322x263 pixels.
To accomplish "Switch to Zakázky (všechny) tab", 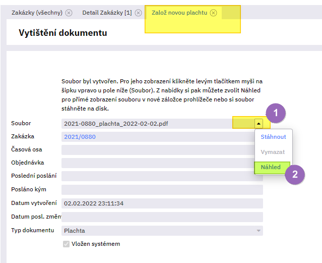I will [x=35, y=13].
